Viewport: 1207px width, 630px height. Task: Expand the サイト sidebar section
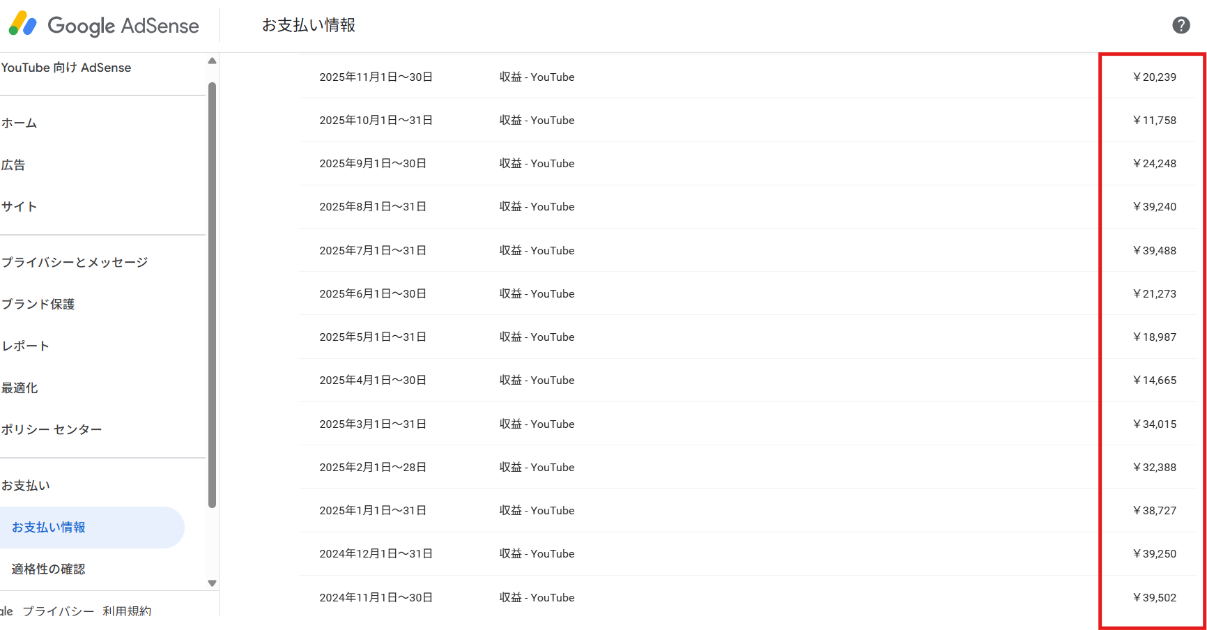(19, 207)
